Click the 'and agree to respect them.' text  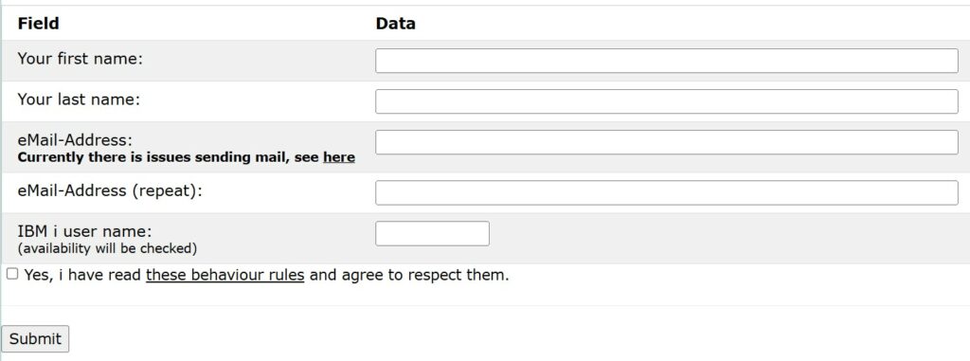click(409, 275)
